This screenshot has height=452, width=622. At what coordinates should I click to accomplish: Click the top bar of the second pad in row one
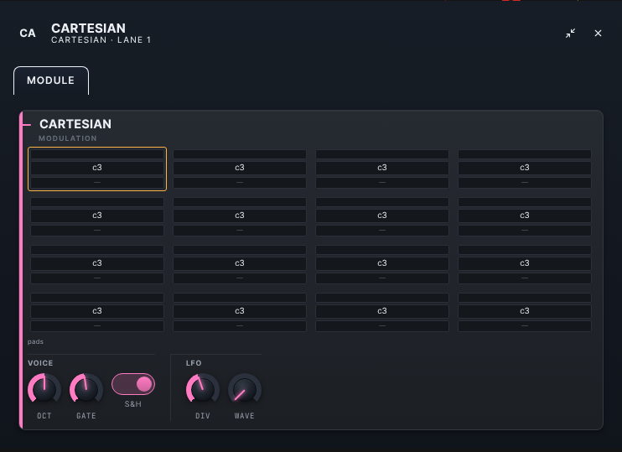click(x=240, y=154)
